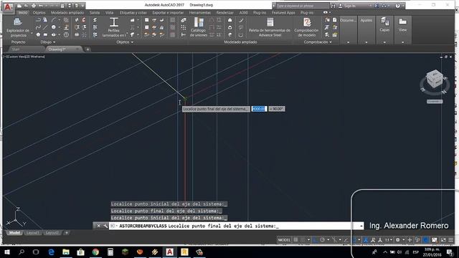
Task: Open the Etiquetas y cotas tab
Action: (133, 13)
